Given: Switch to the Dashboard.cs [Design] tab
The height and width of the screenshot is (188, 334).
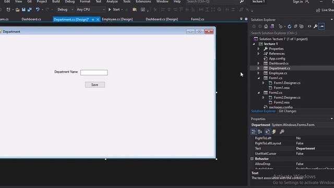Looking at the screenshot, I should 162,19.
